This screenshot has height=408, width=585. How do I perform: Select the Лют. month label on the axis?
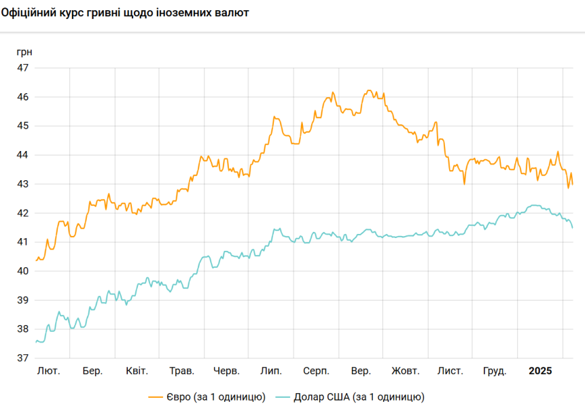(48, 371)
